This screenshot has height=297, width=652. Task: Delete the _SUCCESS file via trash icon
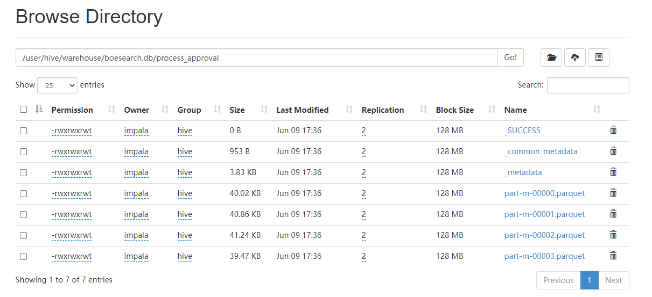[613, 130]
